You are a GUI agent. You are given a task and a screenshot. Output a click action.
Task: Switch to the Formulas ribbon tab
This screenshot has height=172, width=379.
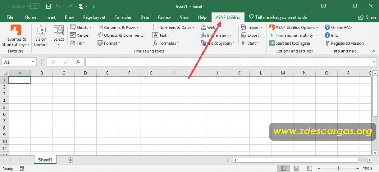tap(123, 17)
